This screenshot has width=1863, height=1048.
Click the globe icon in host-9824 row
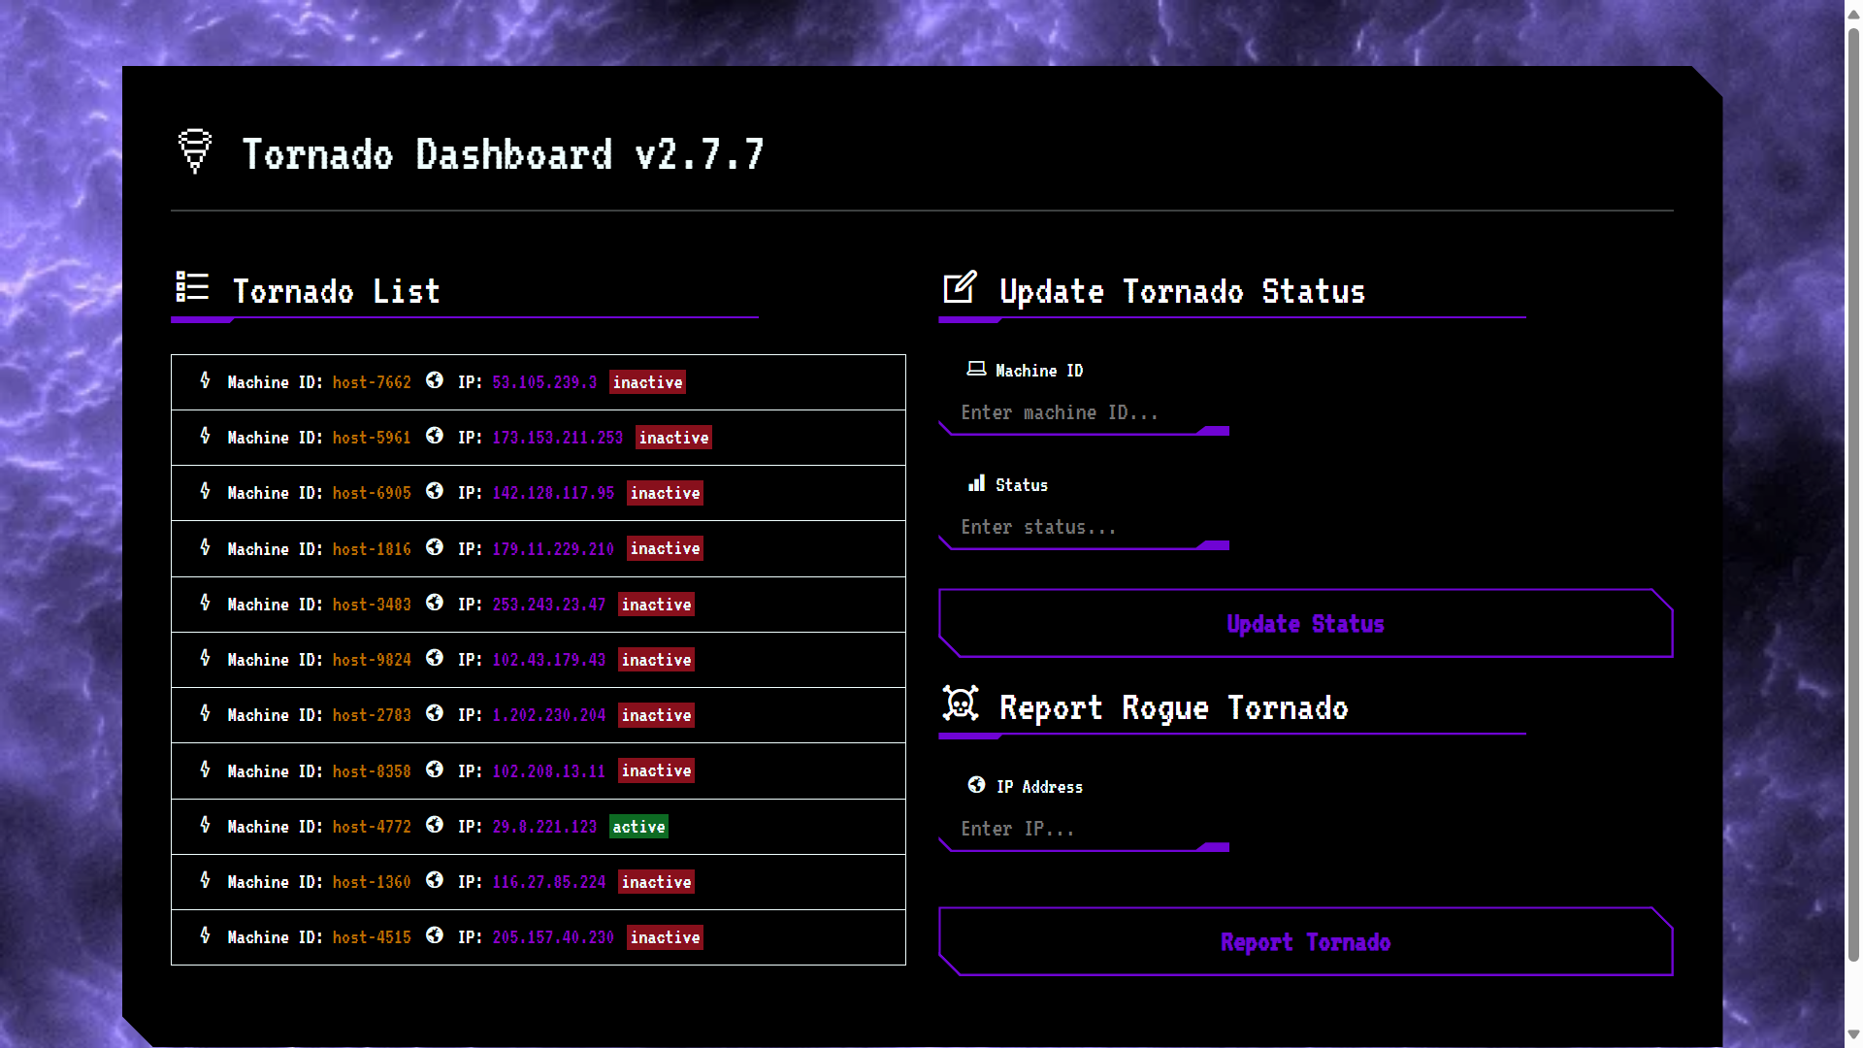click(435, 658)
